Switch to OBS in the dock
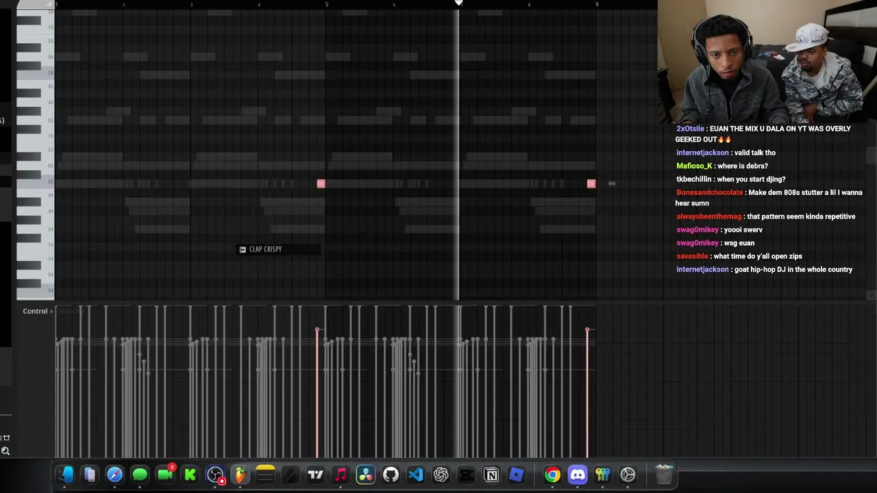This screenshot has width=877, height=493. click(215, 475)
